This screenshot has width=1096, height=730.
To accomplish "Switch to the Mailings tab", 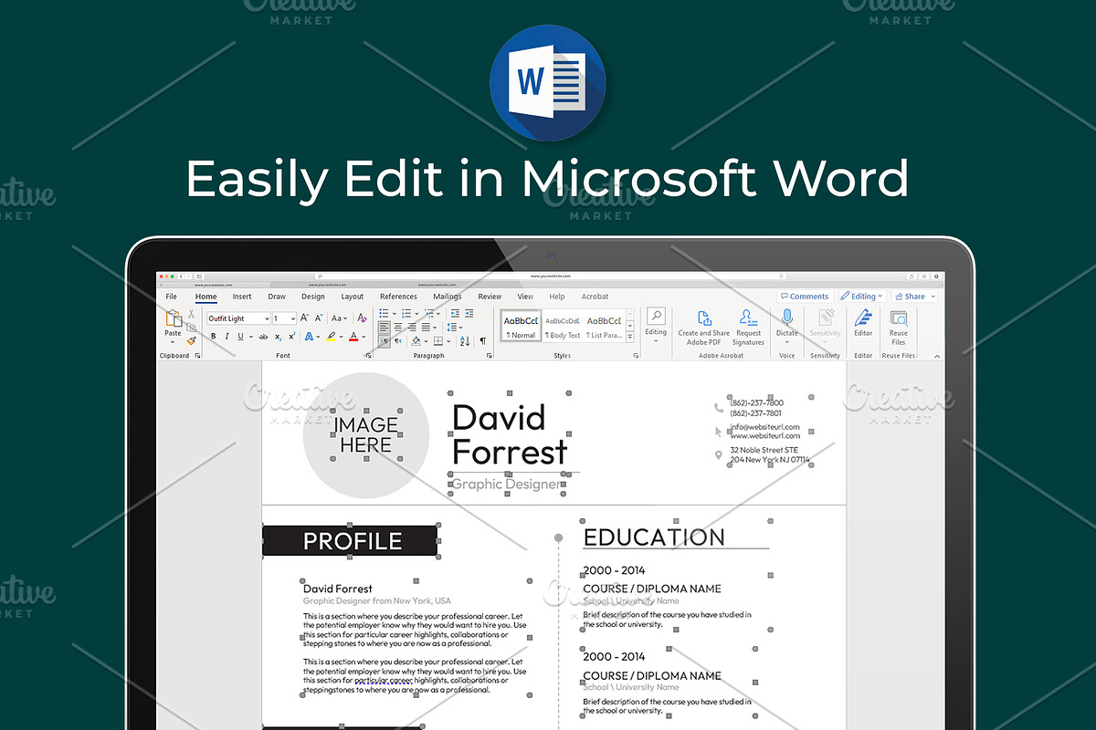I will point(448,297).
